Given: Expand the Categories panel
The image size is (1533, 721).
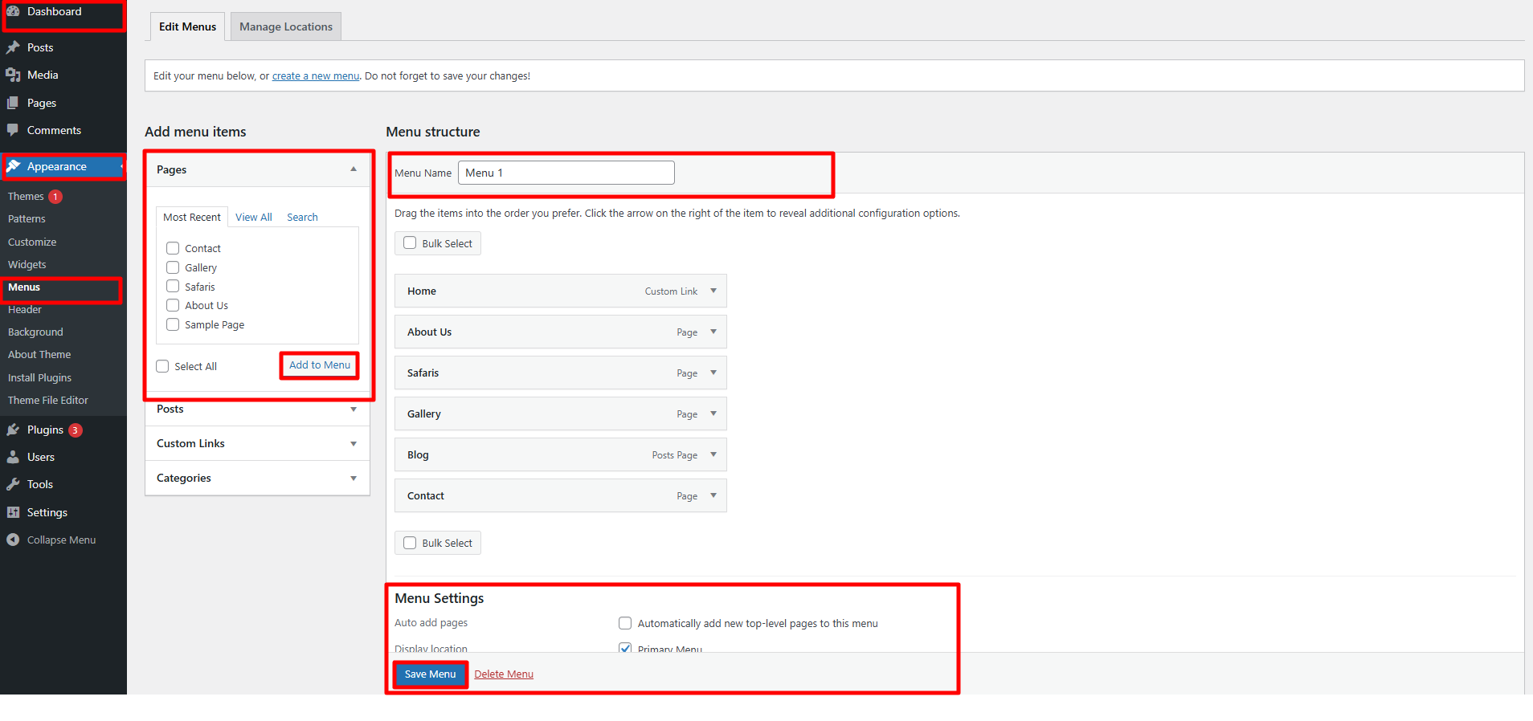Looking at the screenshot, I should click(257, 478).
